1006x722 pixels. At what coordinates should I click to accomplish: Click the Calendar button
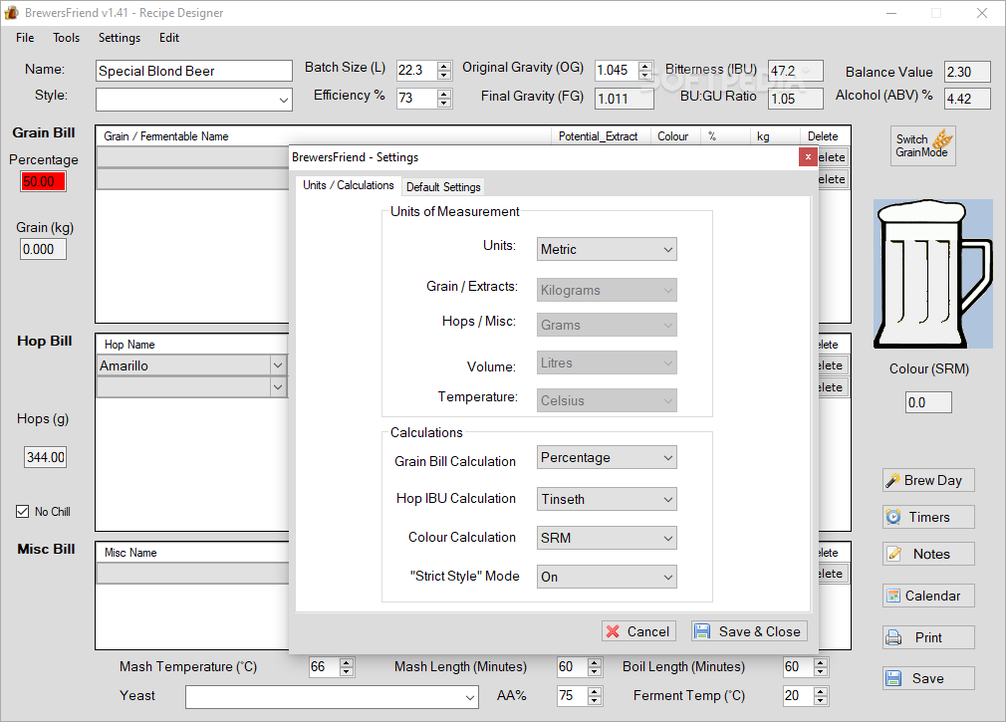(x=928, y=596)
